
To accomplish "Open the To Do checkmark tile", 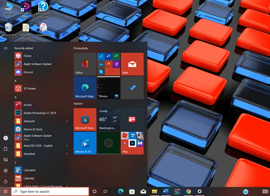I will [x=132, y=88].
